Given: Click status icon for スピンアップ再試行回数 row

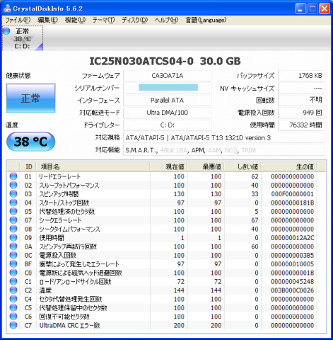Looking at the screenshot, I should [13, 246].
